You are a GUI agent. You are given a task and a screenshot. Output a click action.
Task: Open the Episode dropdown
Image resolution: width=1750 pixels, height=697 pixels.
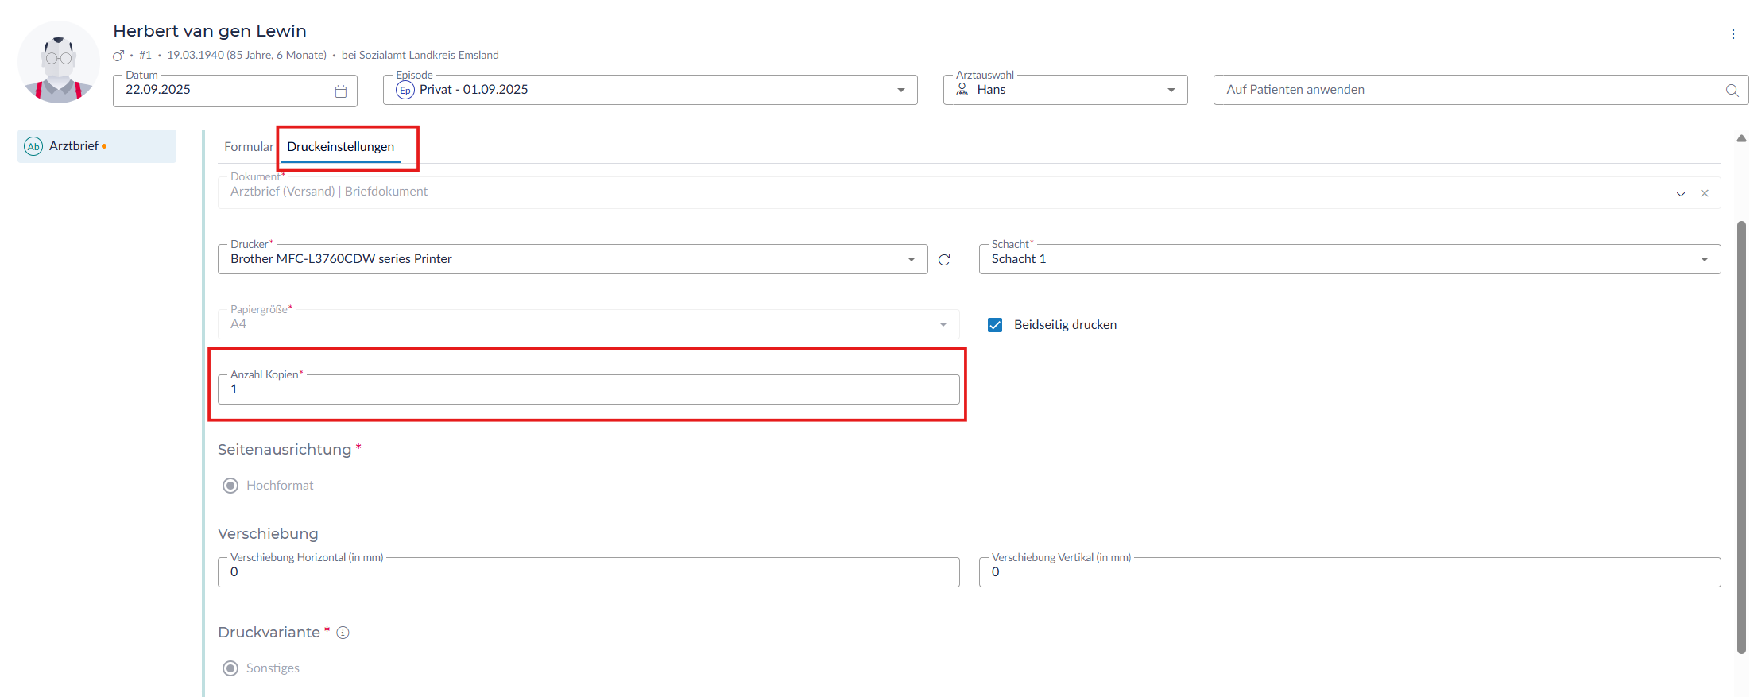pos(900,91)
